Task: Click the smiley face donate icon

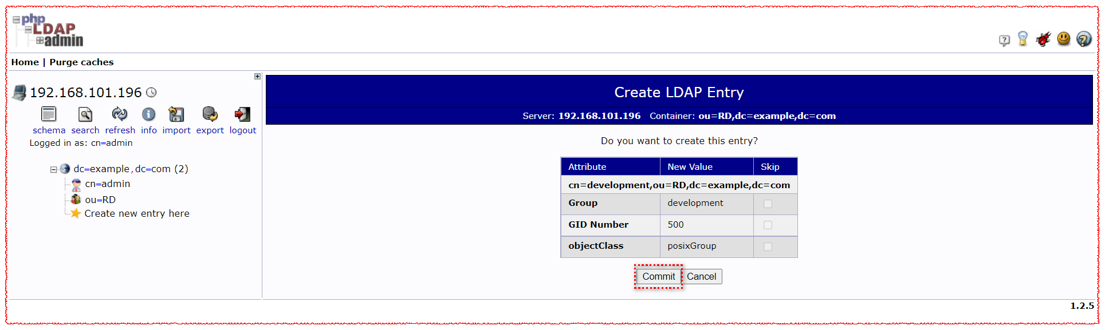Action: pos(1064,38)
